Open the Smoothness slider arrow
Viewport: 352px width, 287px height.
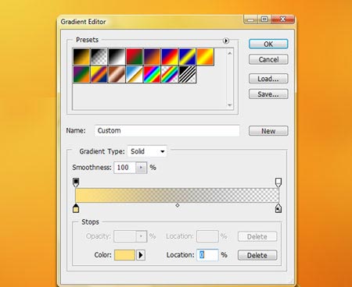141,168
